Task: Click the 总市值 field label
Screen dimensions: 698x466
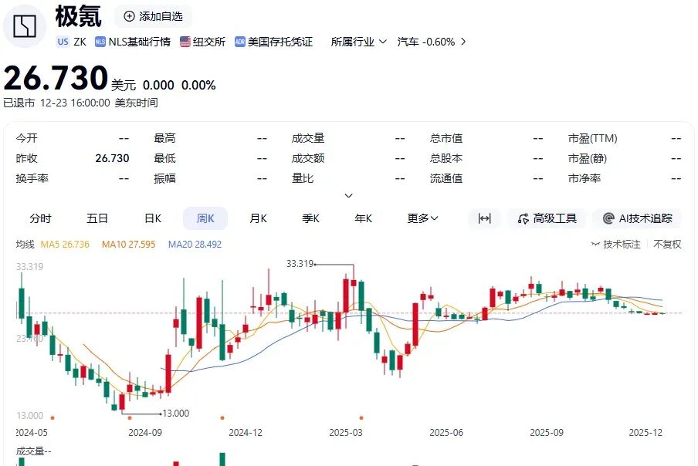Action: coord(446,138)
